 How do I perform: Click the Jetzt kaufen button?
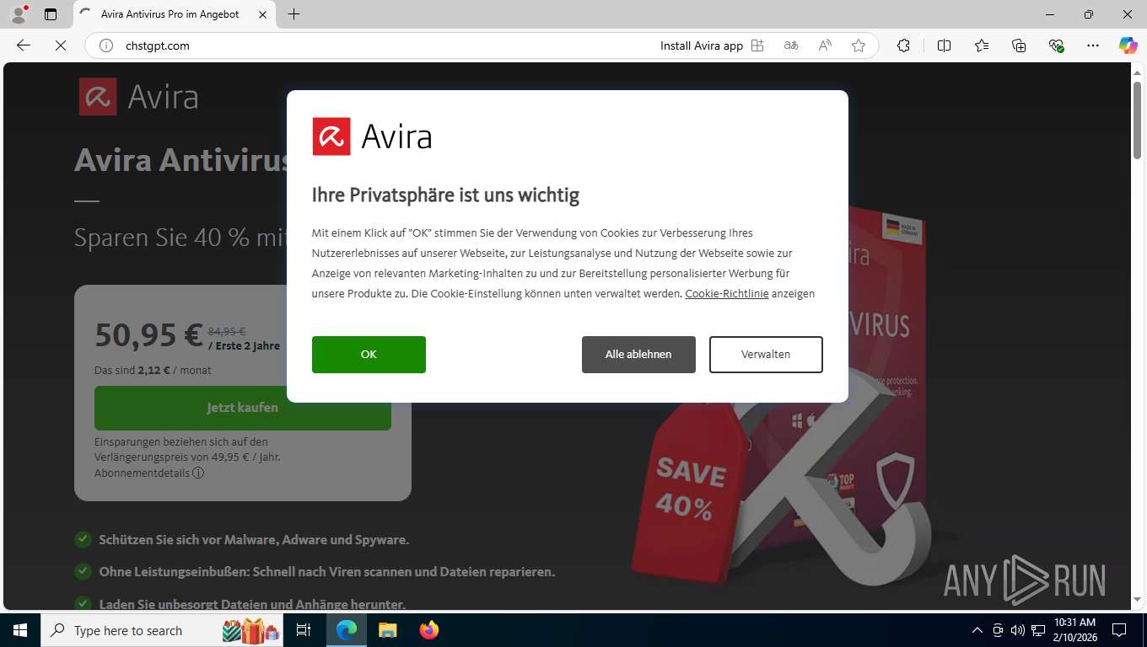[243, 408]
